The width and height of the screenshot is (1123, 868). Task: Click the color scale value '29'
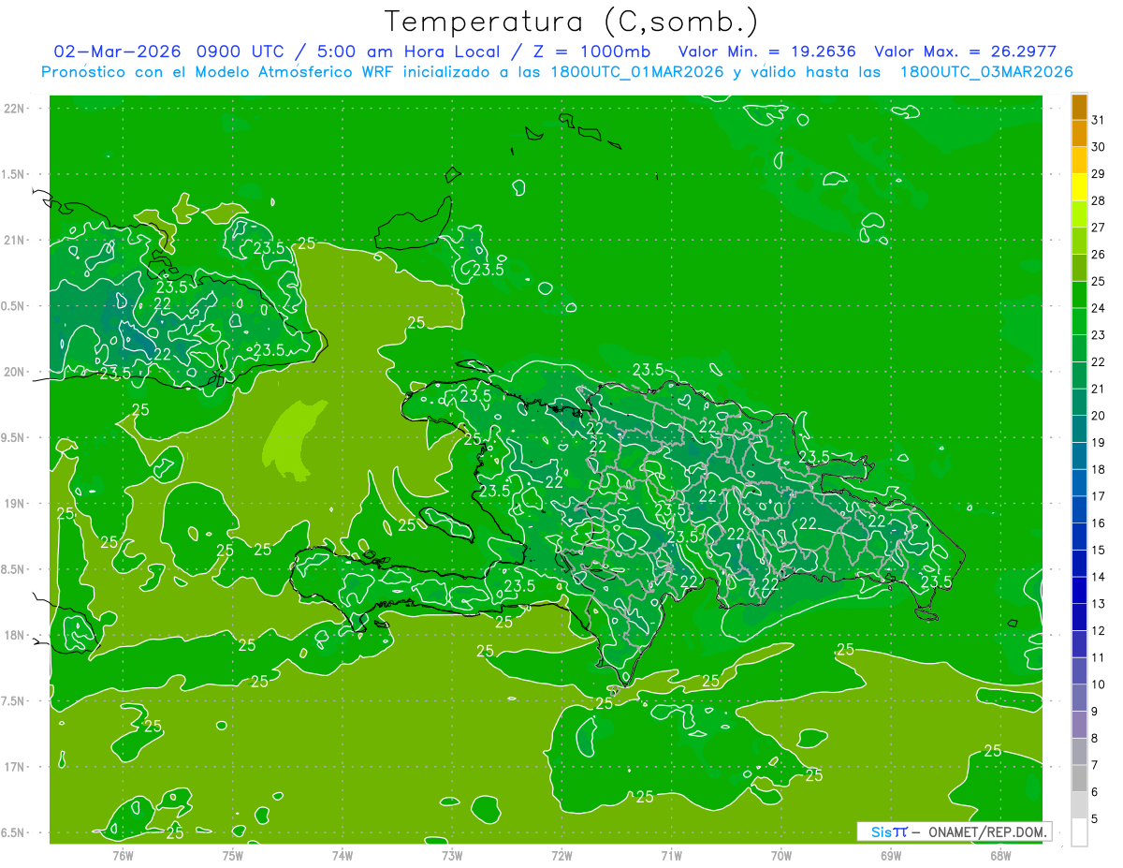[x=1099, y=173]
